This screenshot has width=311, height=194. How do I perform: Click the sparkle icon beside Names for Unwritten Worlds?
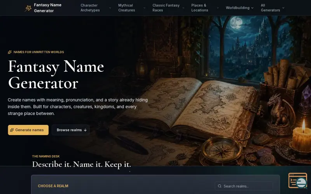tap(9, 52)
